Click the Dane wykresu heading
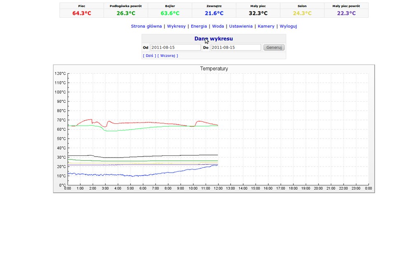The width and height of the screenshot is (412, 257). coord(213,39)
